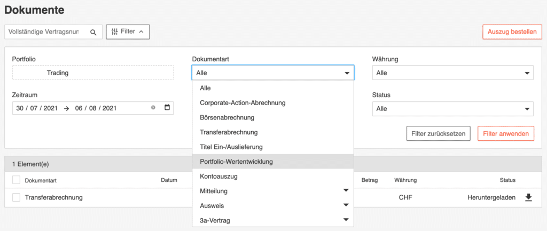Expand the 3a-Vertrag submenu arrow
Viewport: 547px width, 231px height.
pyautogui.click(x=346, y=219)
